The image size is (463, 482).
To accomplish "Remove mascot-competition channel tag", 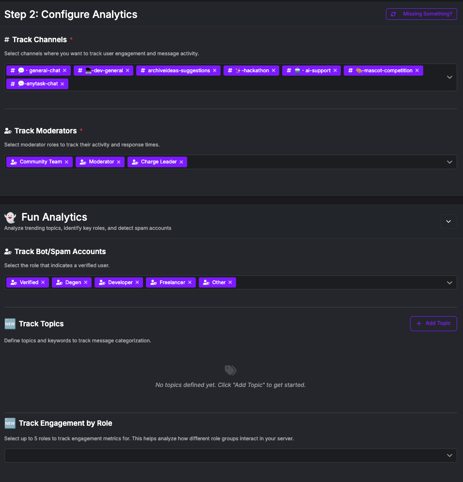I will click(417, 71).
